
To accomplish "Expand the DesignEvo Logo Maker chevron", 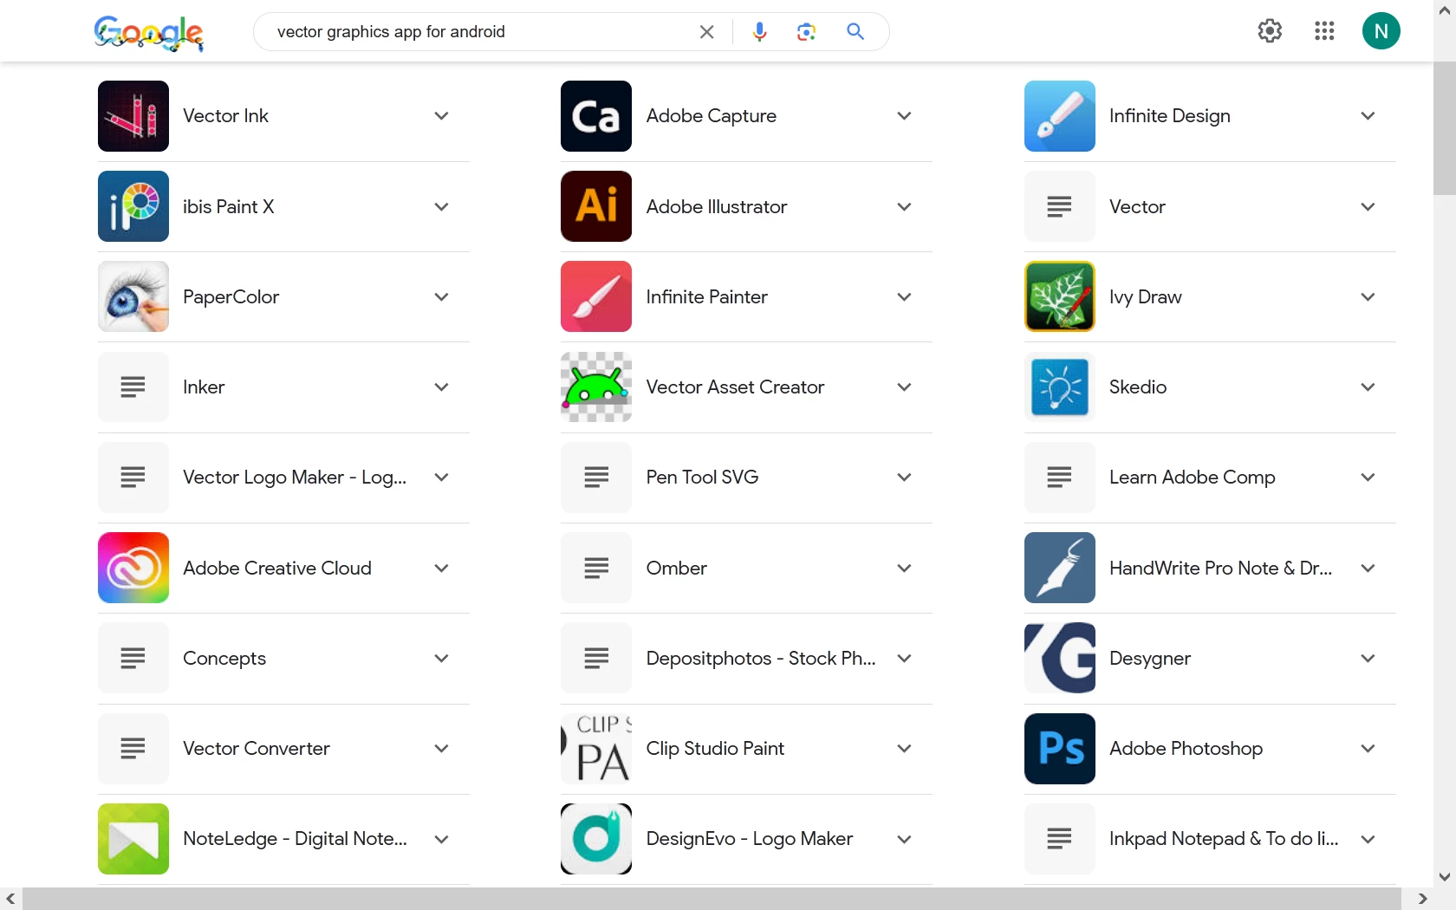I will (904, 839).
